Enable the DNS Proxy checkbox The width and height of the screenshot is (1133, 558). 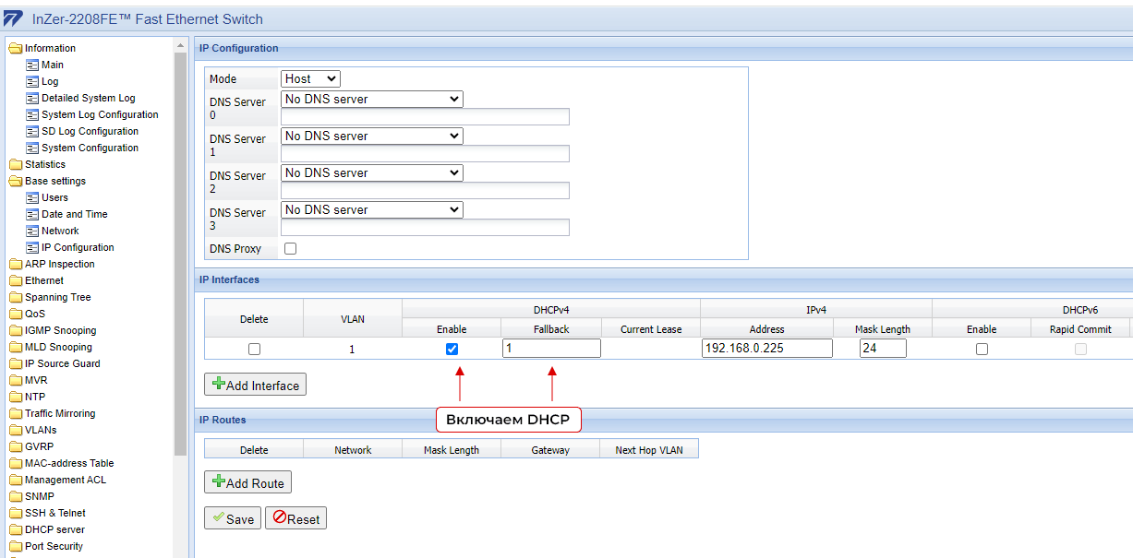[291, 249]
